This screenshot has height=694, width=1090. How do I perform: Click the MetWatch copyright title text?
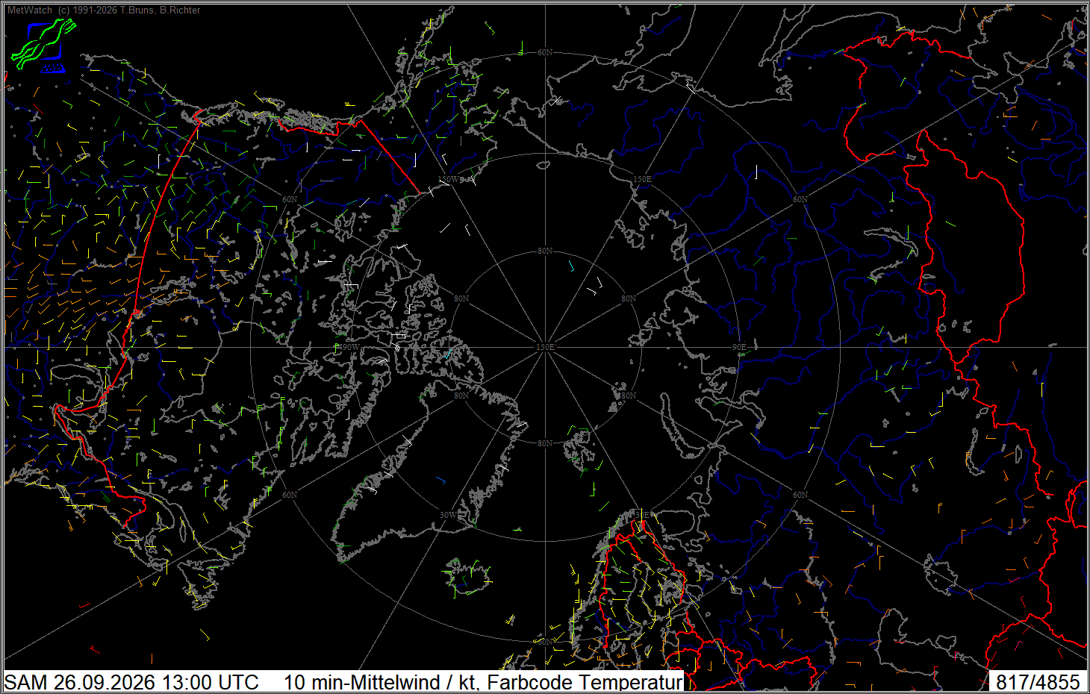click(104, 10)
